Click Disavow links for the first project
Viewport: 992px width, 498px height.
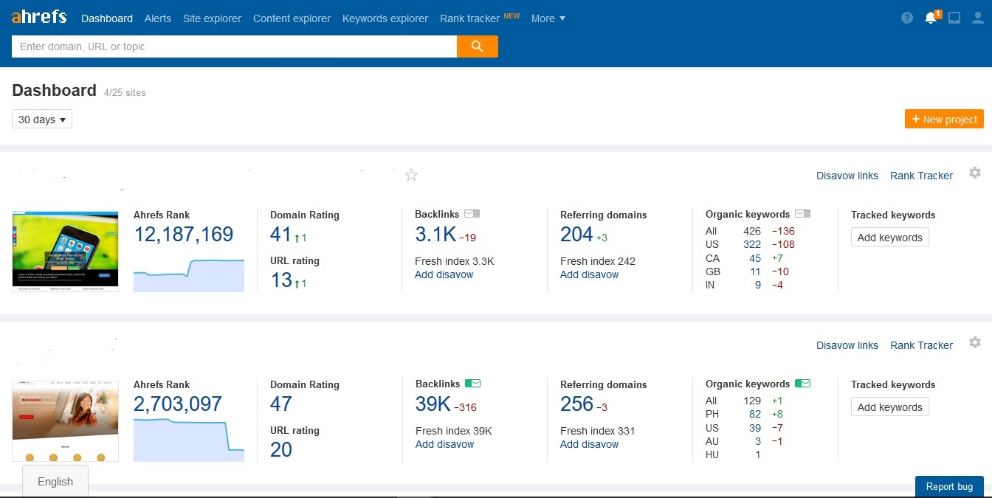pos(847,176)
